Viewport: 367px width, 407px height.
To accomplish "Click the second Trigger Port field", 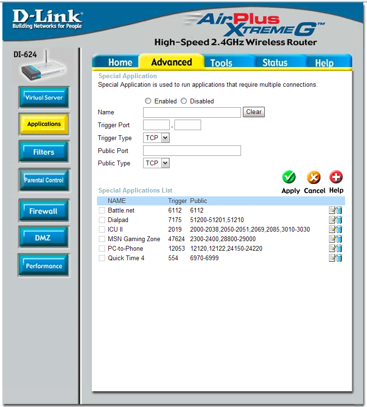I will tap(188, 125).
